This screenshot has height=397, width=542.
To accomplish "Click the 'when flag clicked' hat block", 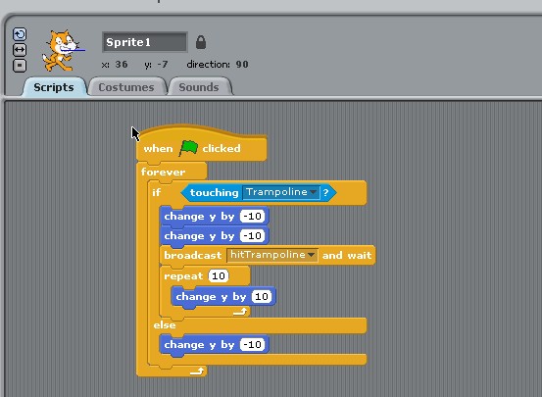I will (x=202, y=148).
